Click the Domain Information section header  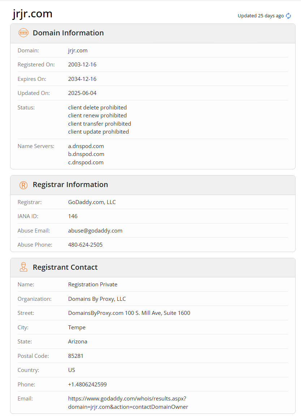pos(68,33)
